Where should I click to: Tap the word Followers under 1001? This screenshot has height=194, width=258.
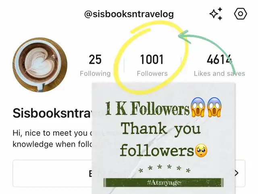152,73
